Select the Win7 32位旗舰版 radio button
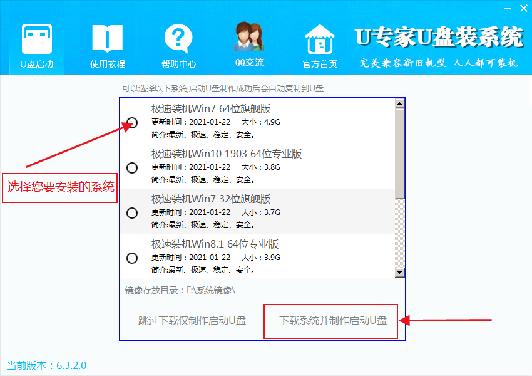The image size is (532, 376). [132, 213]
